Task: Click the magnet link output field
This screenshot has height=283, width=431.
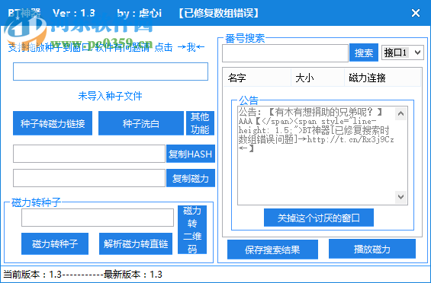Action: (89, 178)
